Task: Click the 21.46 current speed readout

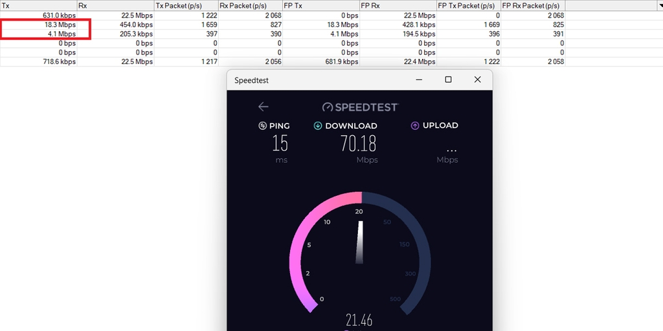Action: [359, 320]
